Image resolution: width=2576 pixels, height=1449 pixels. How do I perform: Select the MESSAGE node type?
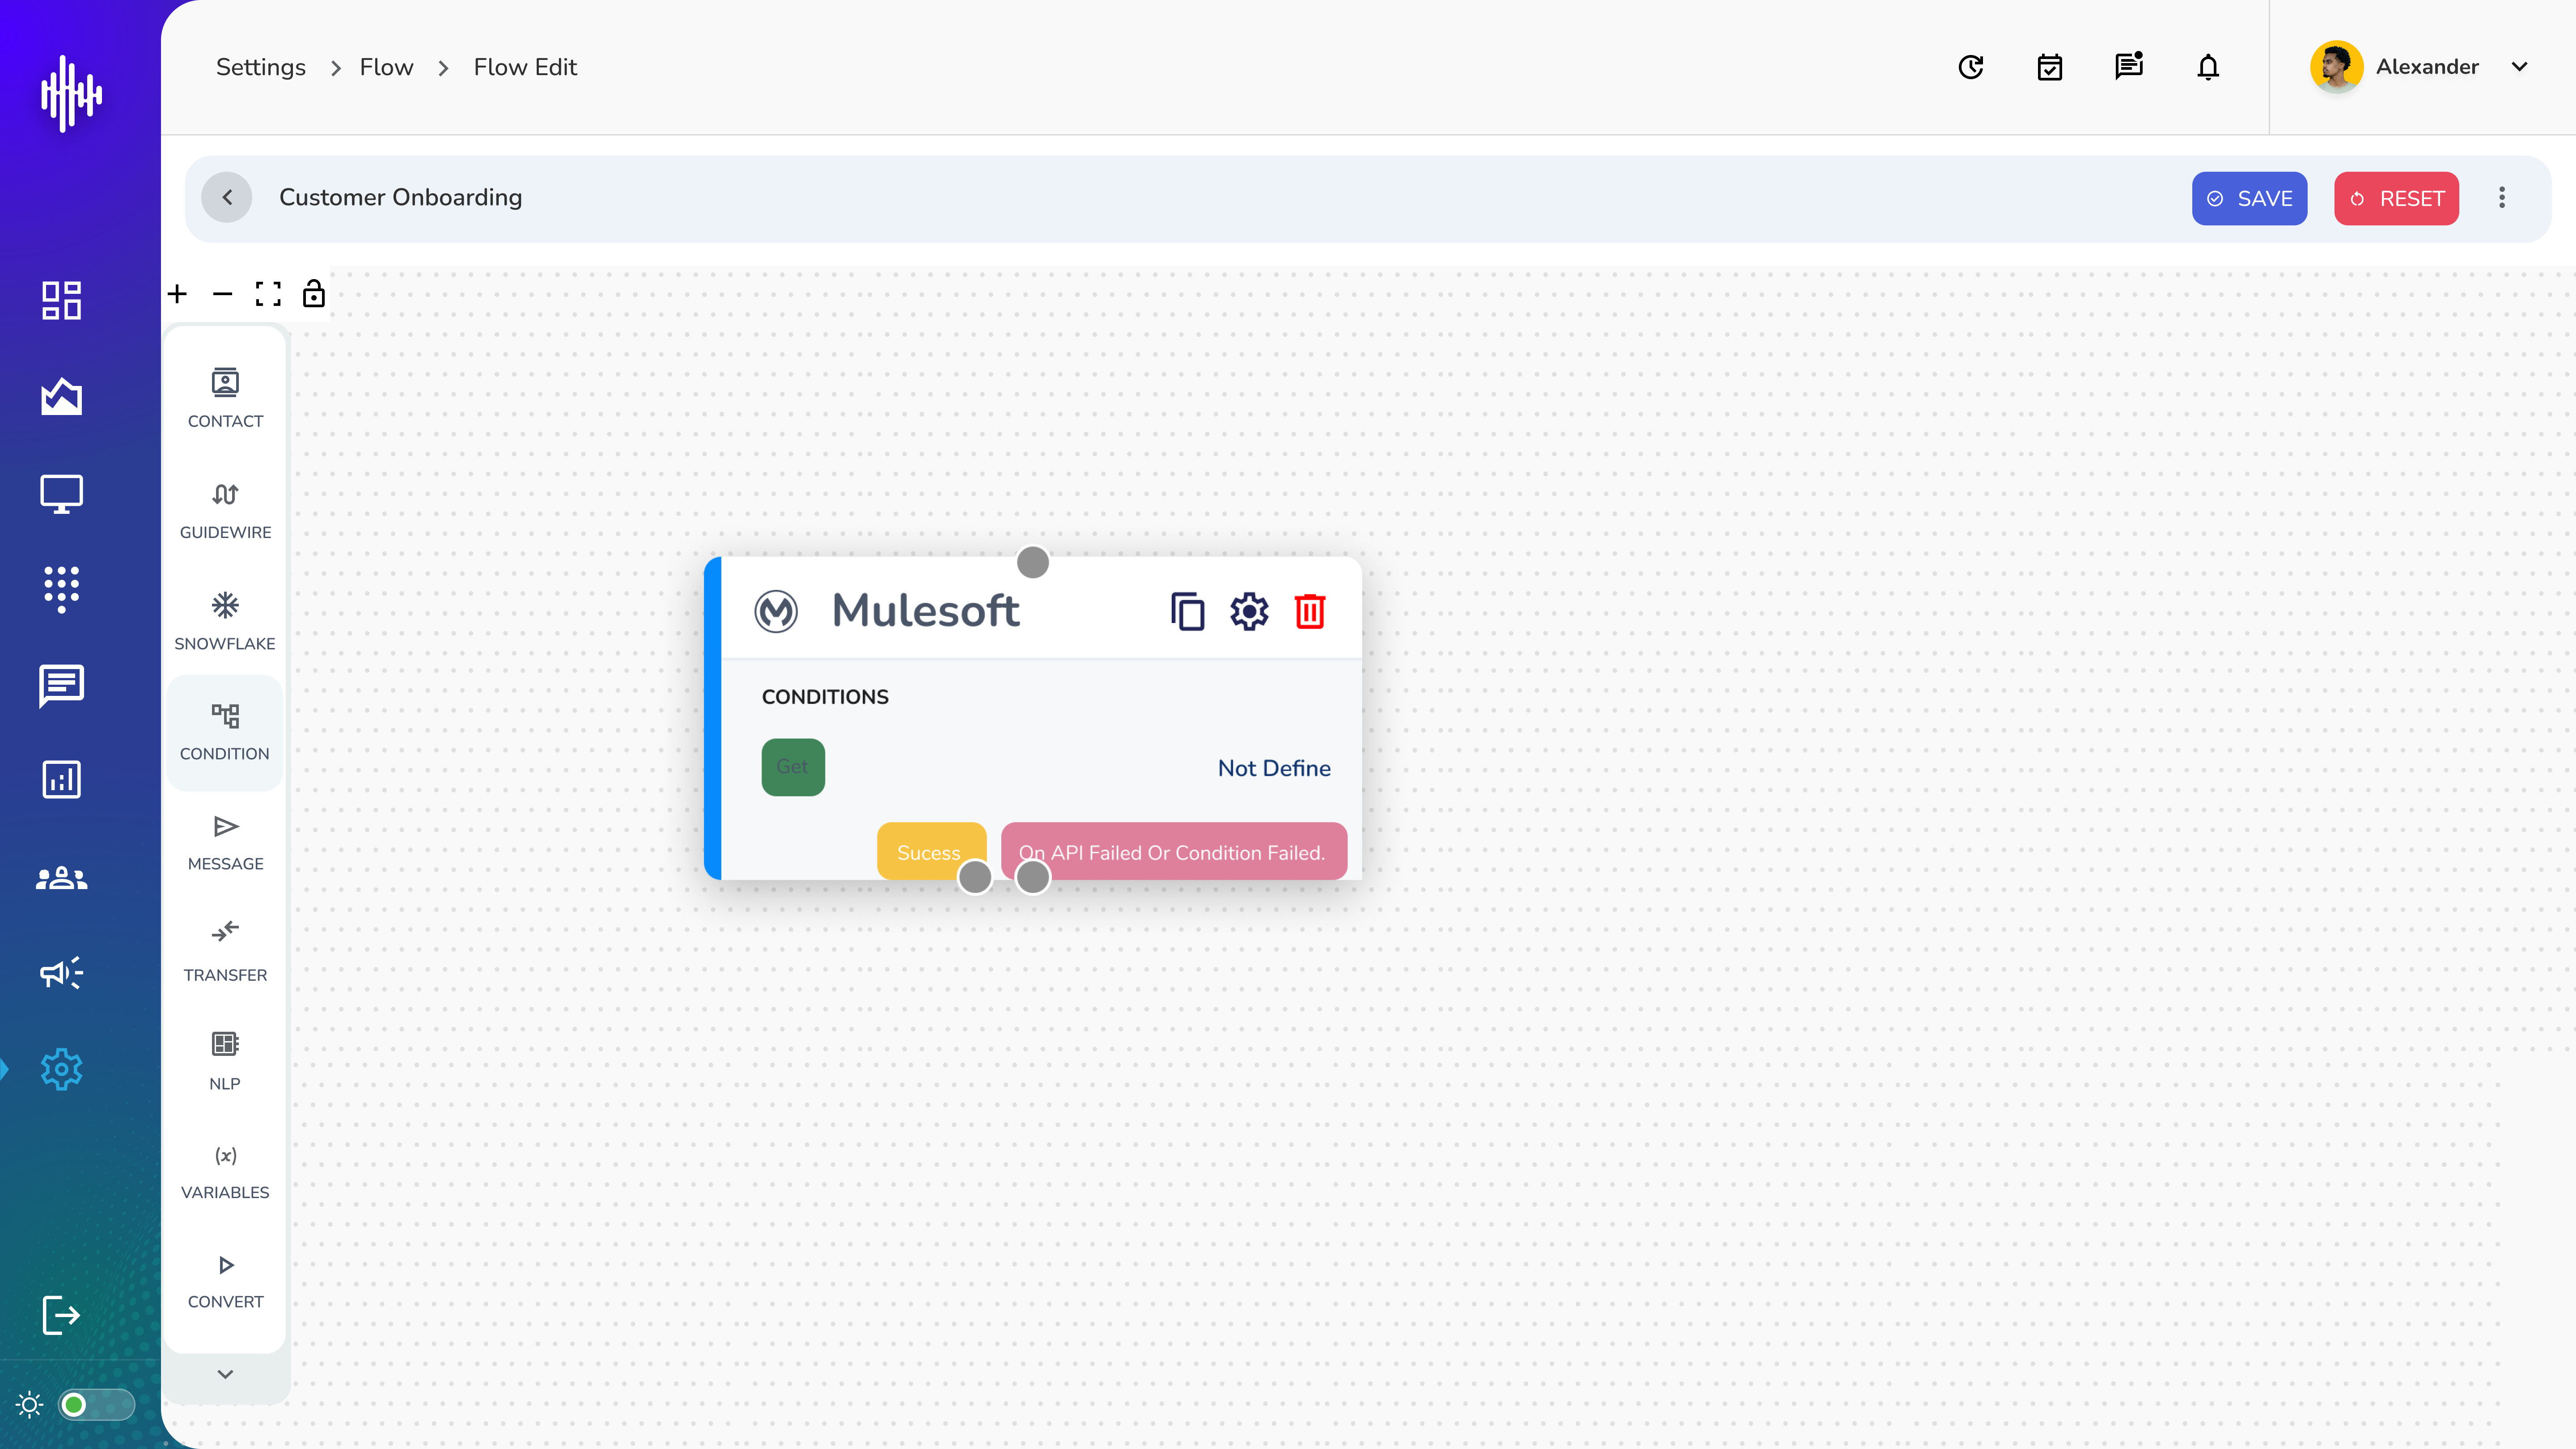click(225, 843)
